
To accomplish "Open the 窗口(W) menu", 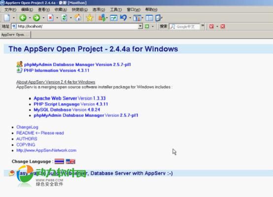I will (x=134, y=9).
